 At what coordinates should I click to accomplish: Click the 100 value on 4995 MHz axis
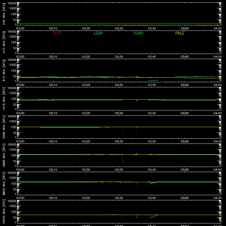tap(14, 155)
